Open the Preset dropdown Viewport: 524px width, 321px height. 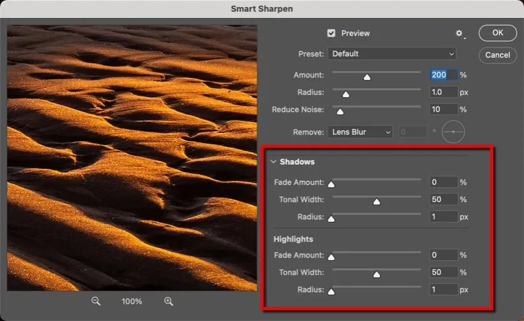tap(392, 54)
